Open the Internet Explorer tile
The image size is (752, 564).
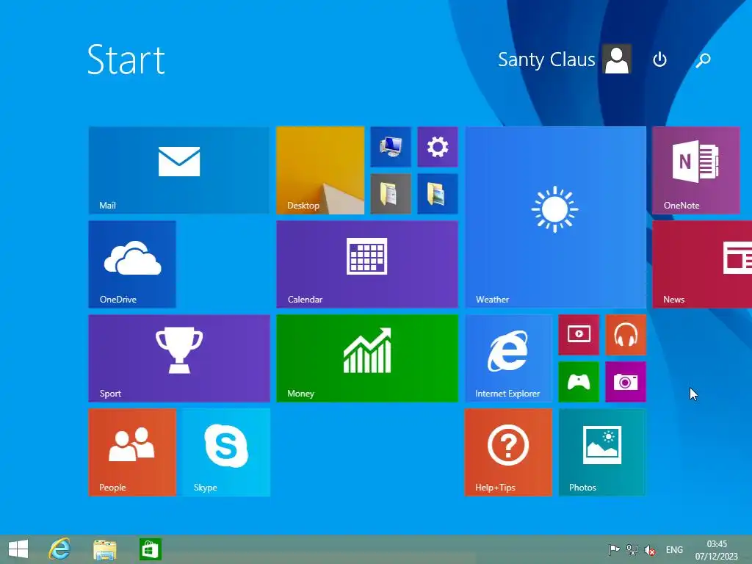[x=508, y=358]
